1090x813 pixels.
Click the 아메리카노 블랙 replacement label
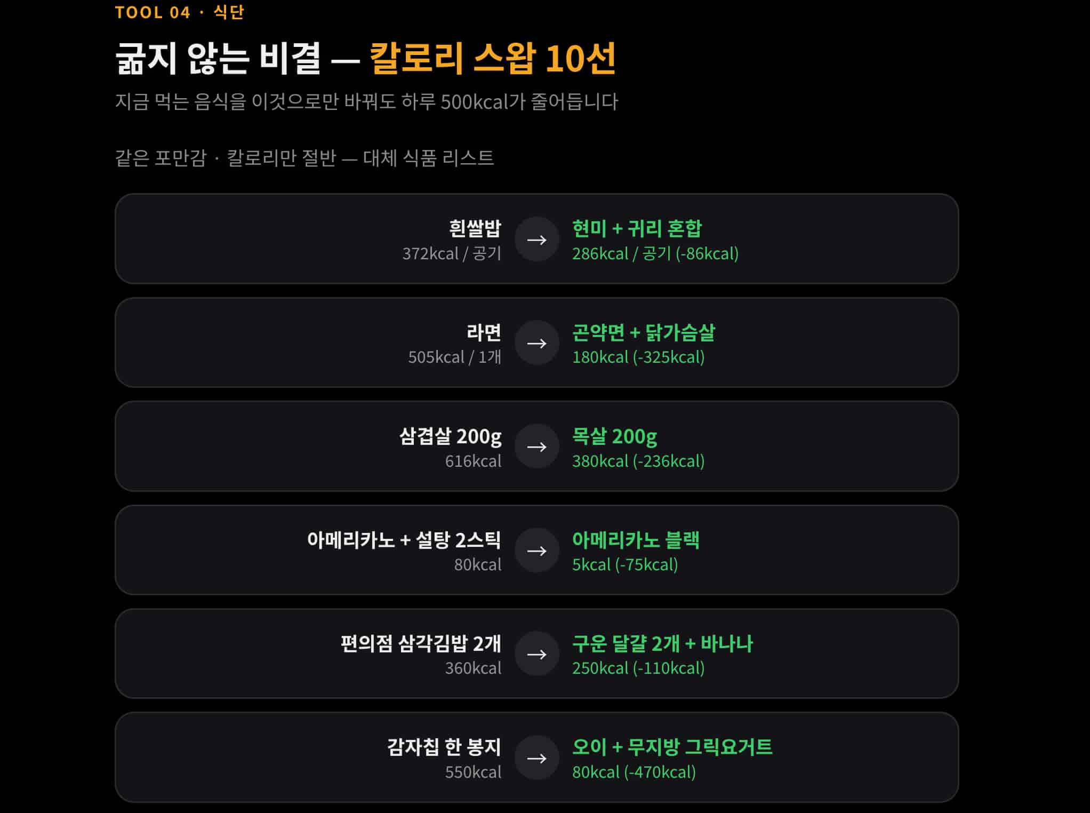636,540
